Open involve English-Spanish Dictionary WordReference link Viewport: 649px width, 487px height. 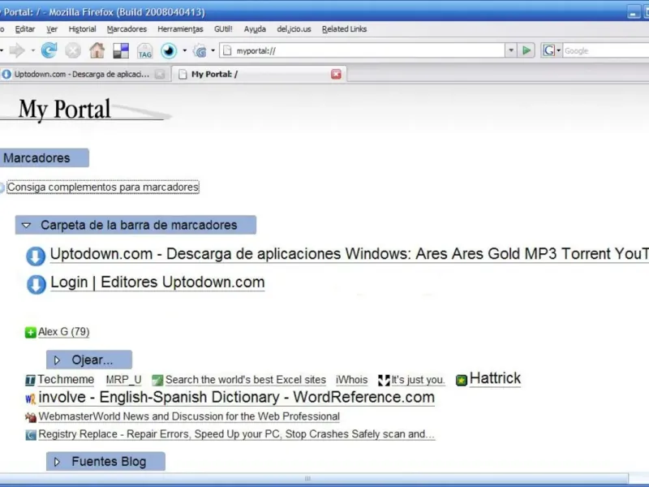236,397
